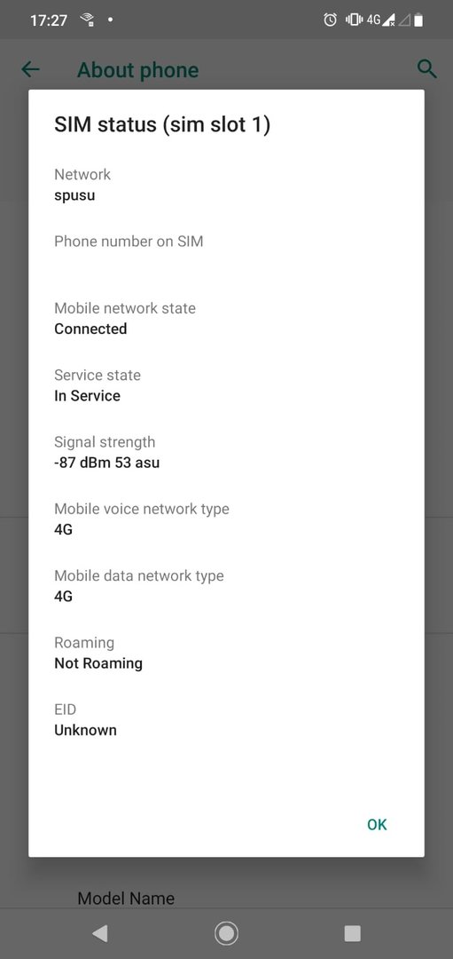Tap the battery icon in status bar
Viewport: 453px width, 959px height.
(x=418, y=20)
